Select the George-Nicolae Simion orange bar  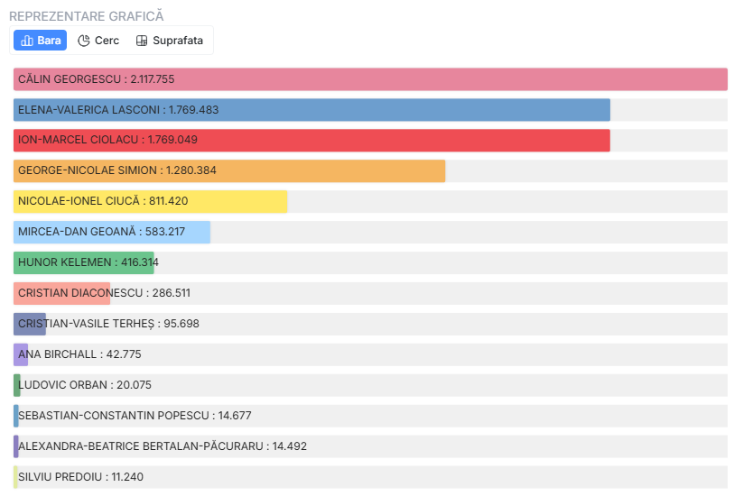point(229,171)
